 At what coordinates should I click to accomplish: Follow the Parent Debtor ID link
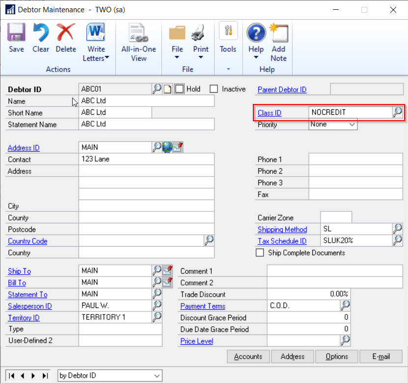[282, 89]
